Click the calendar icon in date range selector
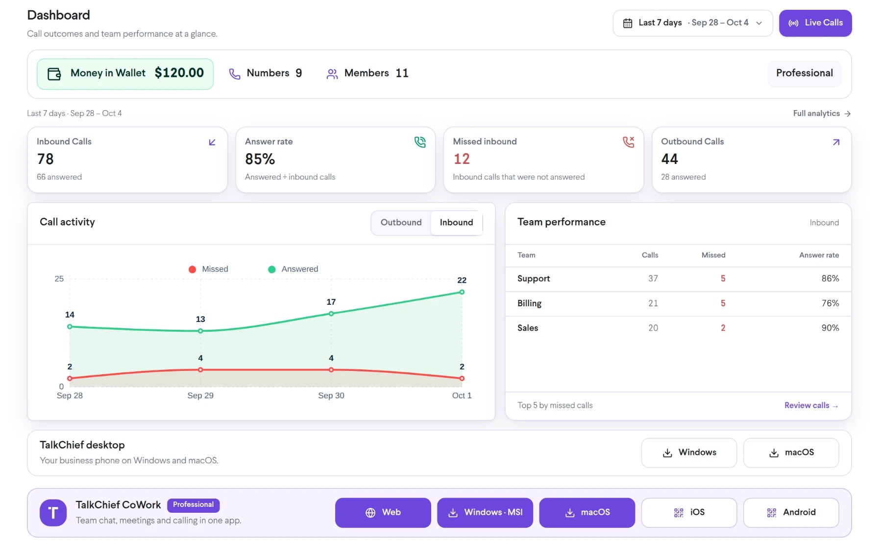This screenshot has width=882, height=548. (627, 23)
